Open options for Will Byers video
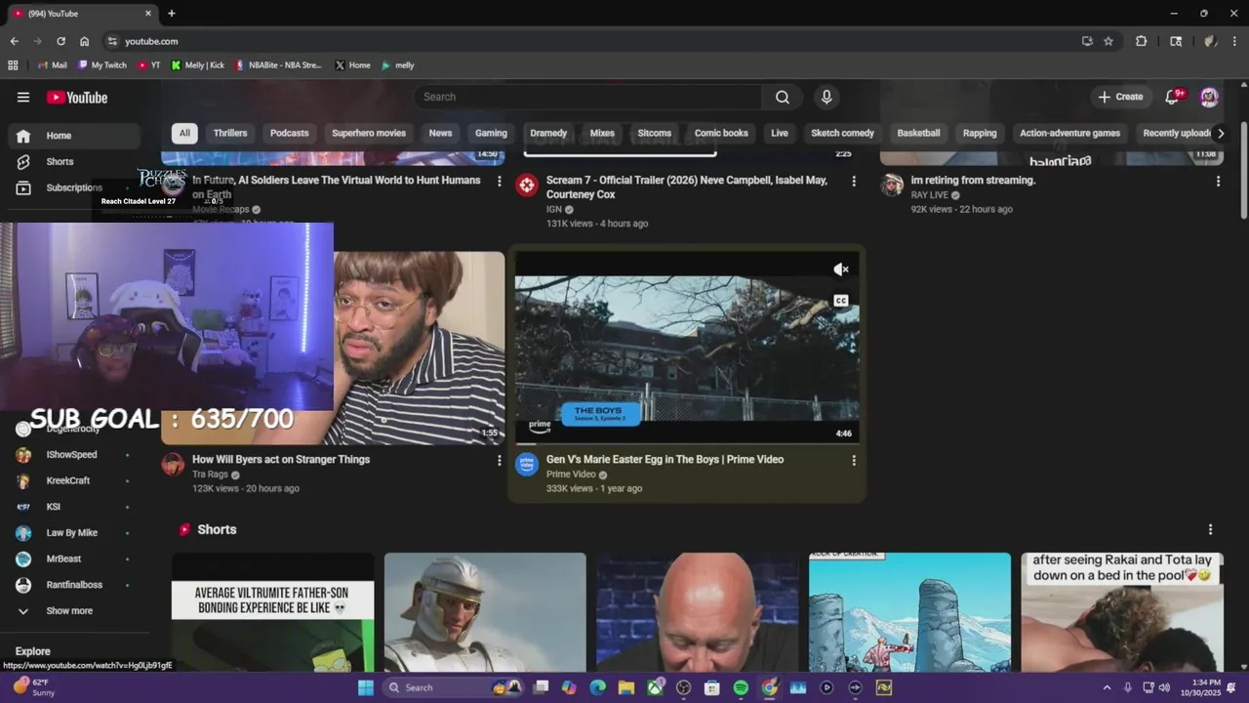 tap(500, 460)
